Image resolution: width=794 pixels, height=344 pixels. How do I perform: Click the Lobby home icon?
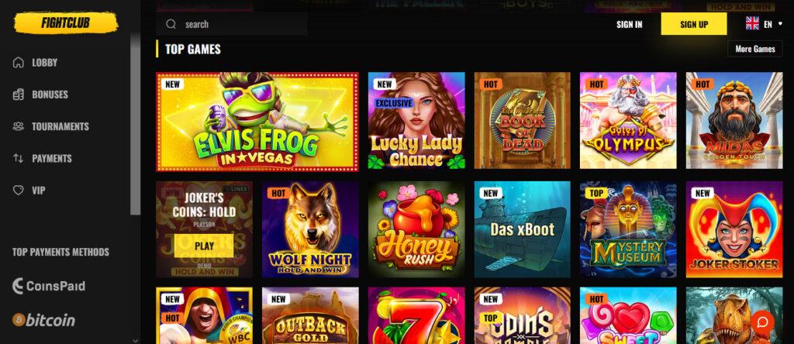coord(19,63)
